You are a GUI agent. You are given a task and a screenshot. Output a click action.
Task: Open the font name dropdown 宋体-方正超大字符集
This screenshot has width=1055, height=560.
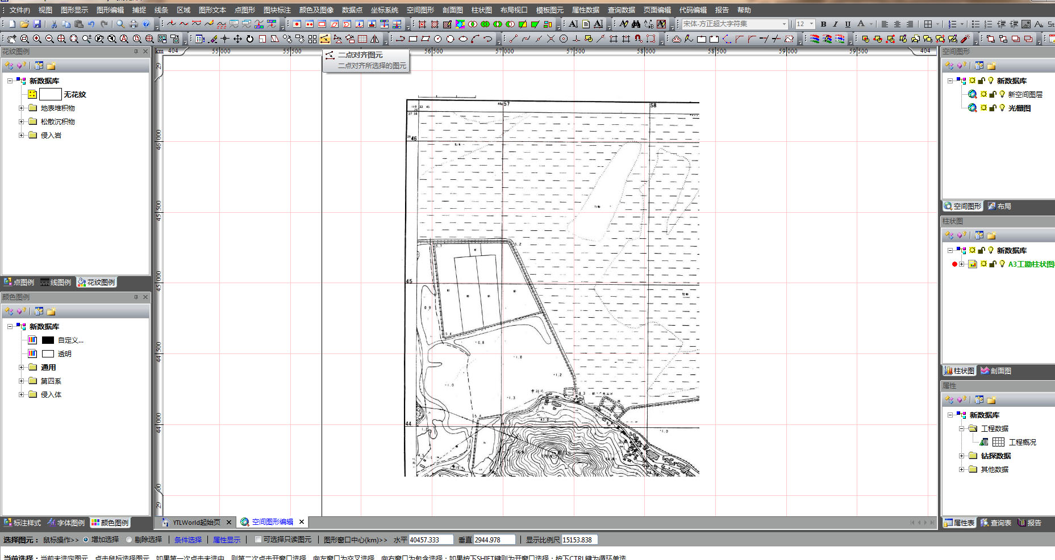coord(785,24)
